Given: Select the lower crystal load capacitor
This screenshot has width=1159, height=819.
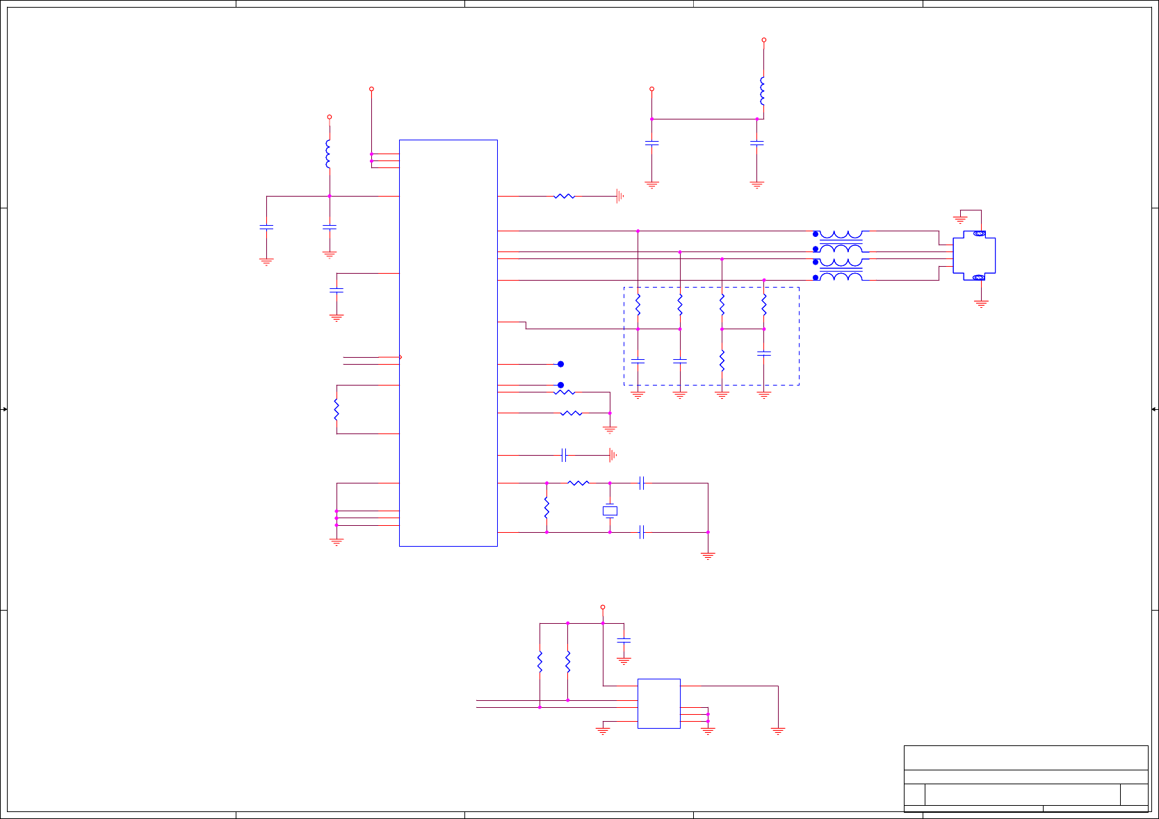Looking at the screenshot, I should click(642, 532).
